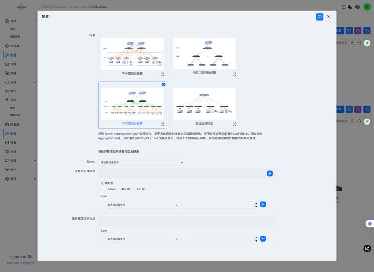Image resolution: width=374 pixels, height=272 pixels.
Task: Choose 单汇聚 aggregation type
Action: [126, 189]
